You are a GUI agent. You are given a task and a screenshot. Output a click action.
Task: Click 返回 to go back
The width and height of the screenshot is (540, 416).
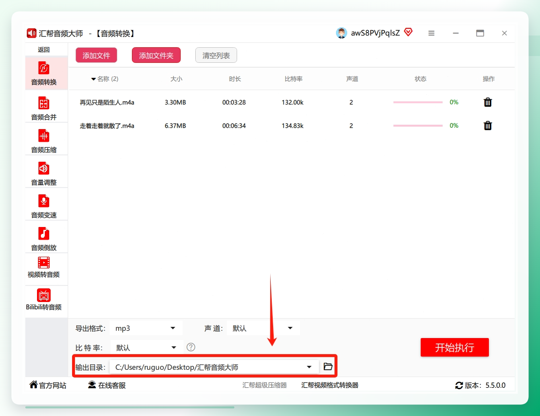click(x=44, y=50)
